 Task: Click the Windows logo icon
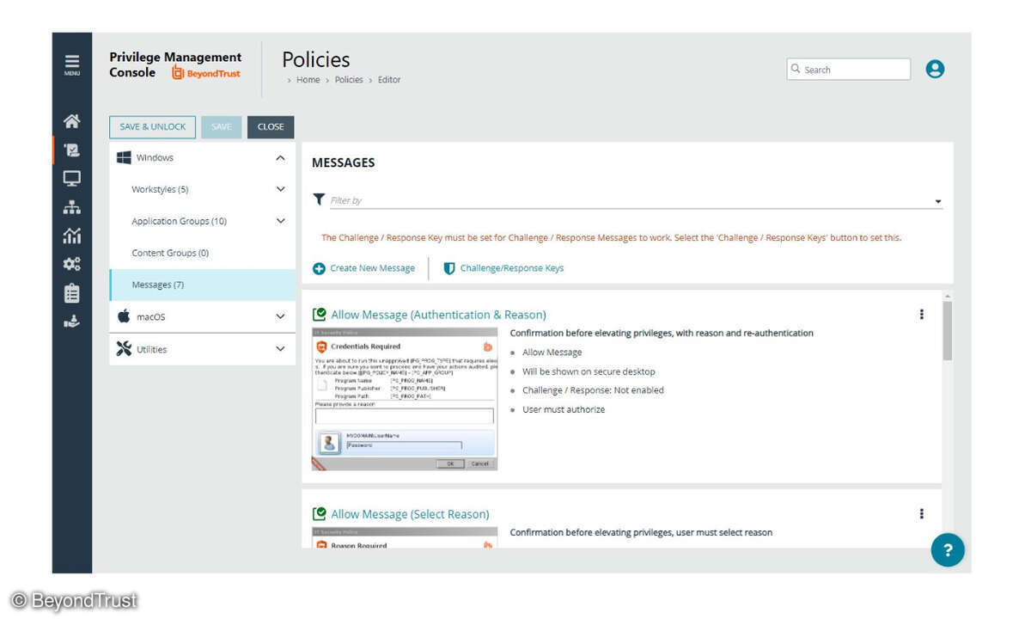point(124,158)
